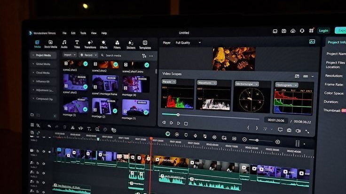Take a snapshot with camera icon
This screenshot has width=346, height=194.
tap(289, 130)
